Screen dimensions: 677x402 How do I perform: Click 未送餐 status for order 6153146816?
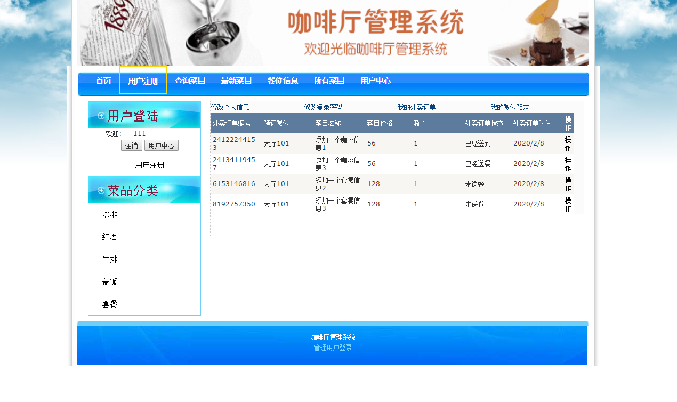point(475,184)
